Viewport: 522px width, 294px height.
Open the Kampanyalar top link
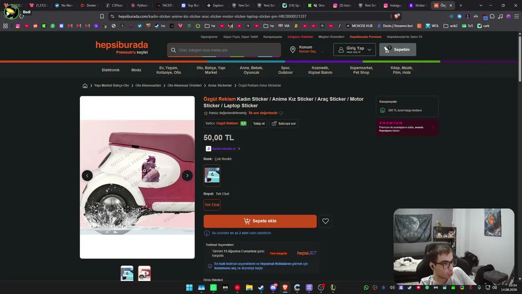273,37
